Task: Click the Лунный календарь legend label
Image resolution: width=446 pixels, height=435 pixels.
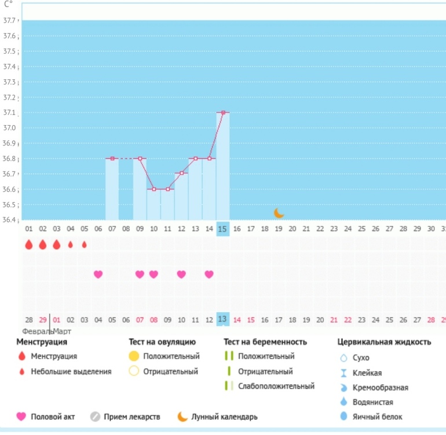Action: pos(225,416)
